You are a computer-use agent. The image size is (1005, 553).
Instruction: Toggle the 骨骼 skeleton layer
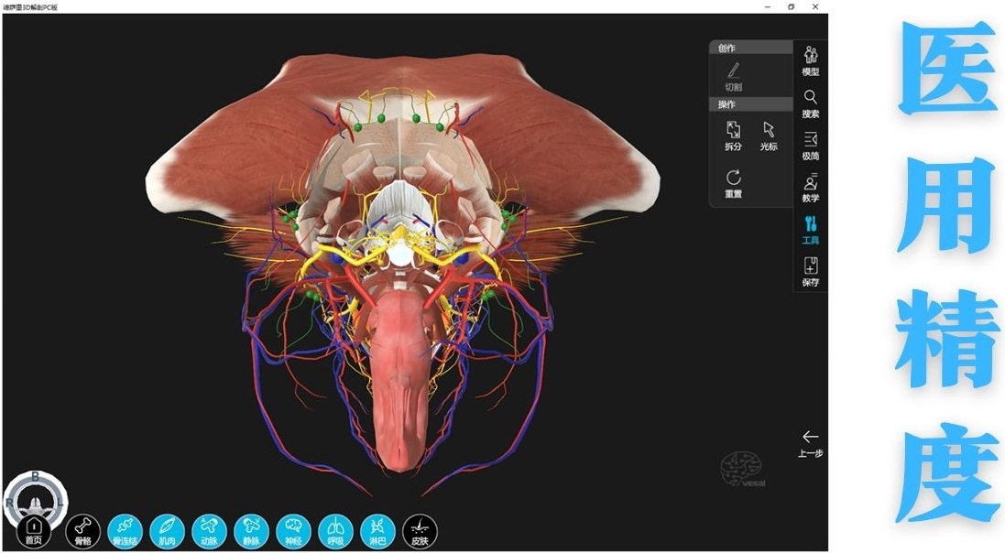tap(82, 531)
